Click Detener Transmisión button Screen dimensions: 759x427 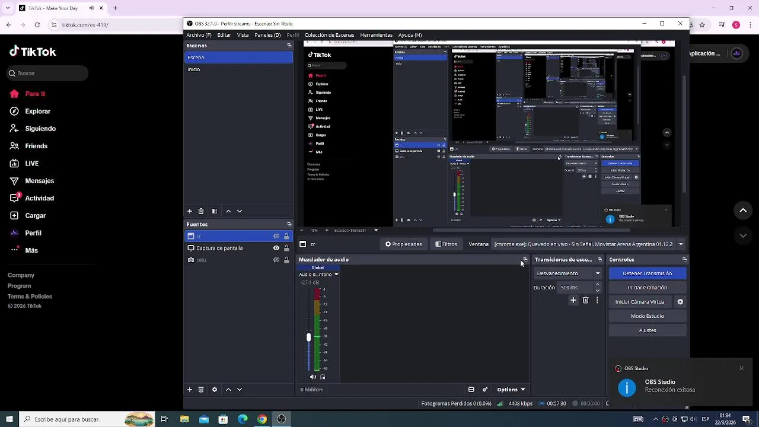648,273
